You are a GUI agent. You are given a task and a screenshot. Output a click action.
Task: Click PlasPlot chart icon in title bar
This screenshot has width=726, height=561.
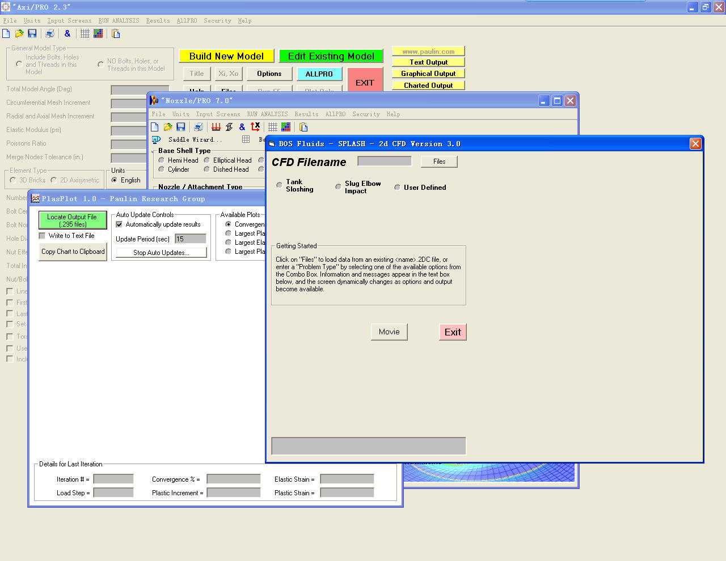(35, 198)
